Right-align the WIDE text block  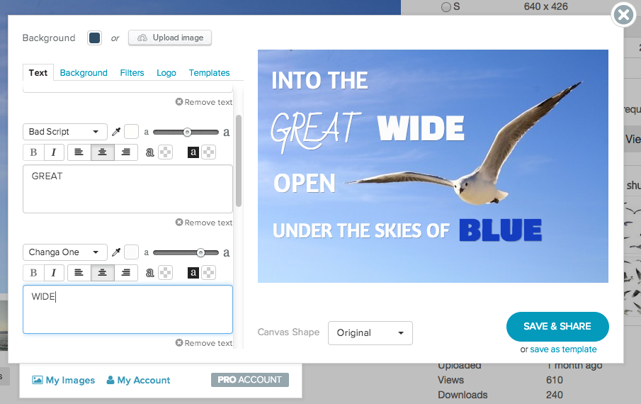pos(126,273)
